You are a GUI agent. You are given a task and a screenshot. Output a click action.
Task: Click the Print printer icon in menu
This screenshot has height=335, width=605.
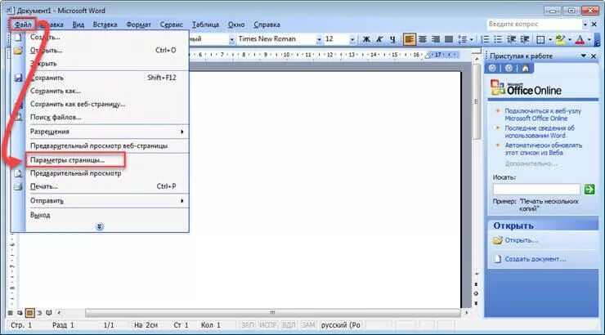(18, 186)
